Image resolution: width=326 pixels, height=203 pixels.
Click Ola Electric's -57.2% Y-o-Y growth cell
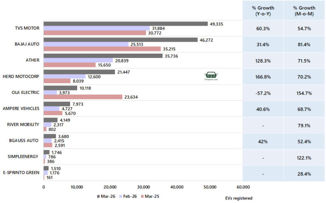click(x=263, y=93)
